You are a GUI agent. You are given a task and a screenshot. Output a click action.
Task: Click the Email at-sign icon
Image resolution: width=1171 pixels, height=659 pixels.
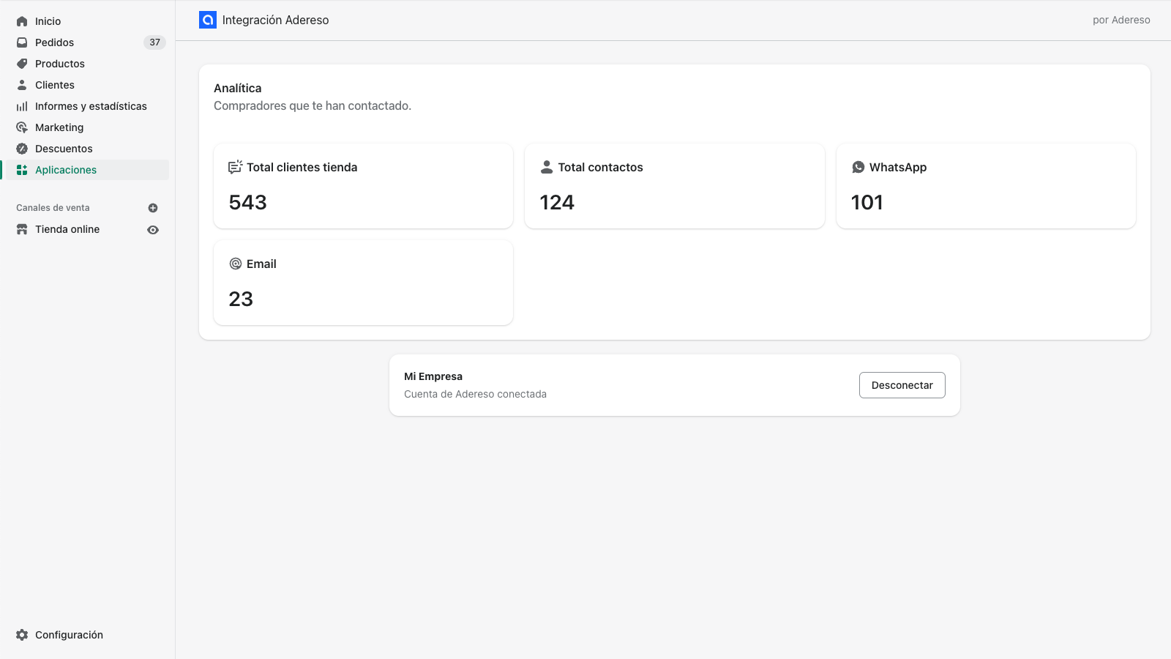[x=236, y=264]
